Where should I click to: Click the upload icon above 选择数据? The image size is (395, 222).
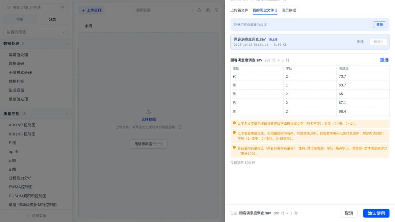tap(148, 112)
